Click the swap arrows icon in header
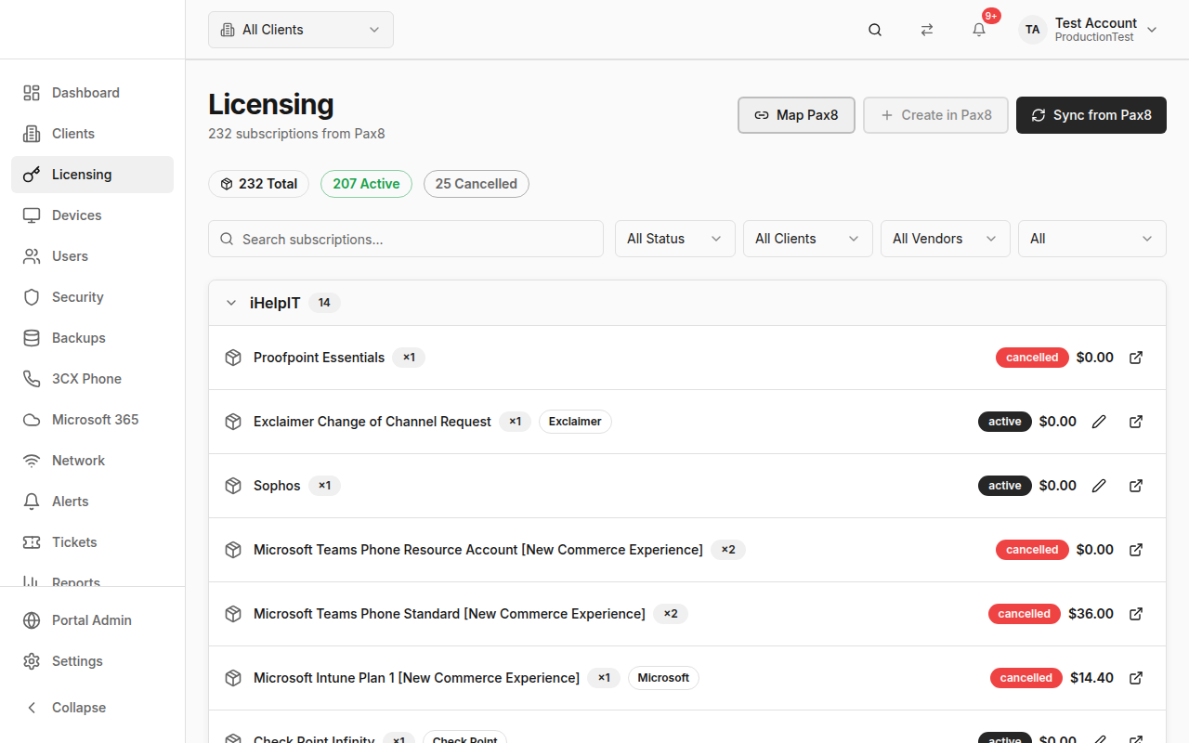 pos(927,30)
